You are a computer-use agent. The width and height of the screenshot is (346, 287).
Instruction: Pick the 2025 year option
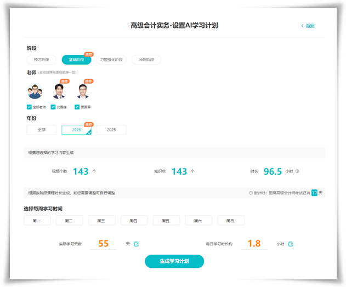pyautogui.click(x=111, y=130)
